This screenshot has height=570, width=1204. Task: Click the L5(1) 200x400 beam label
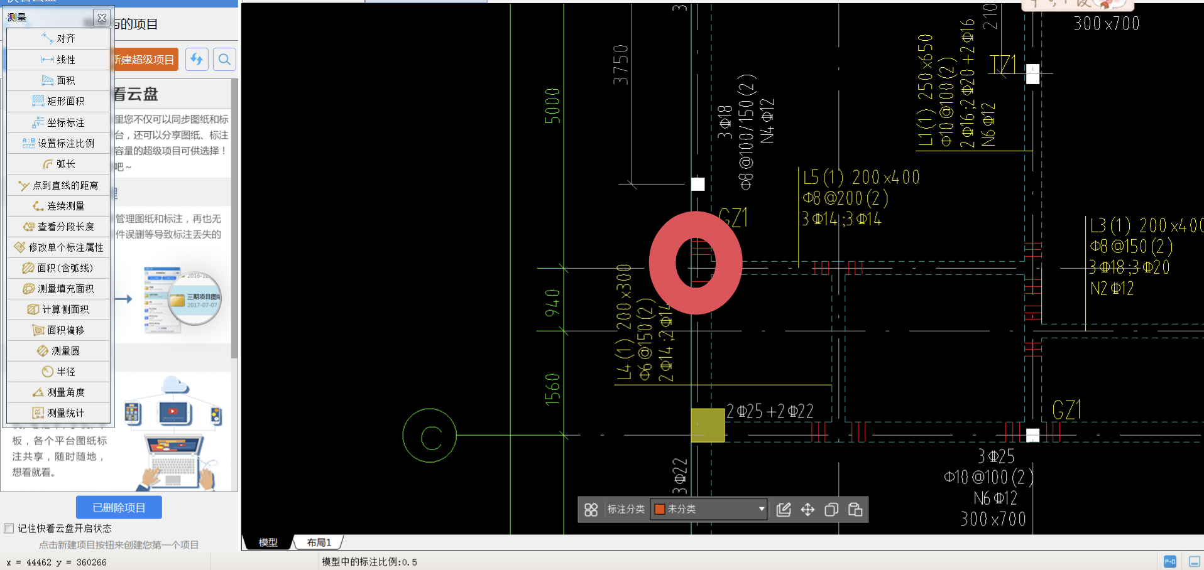click(x=862, y=178)
